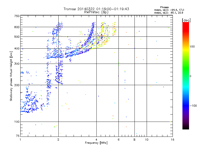The image size is (203, 152).
Task: Click x-axis tick label '10'
Action: [147, 140]
